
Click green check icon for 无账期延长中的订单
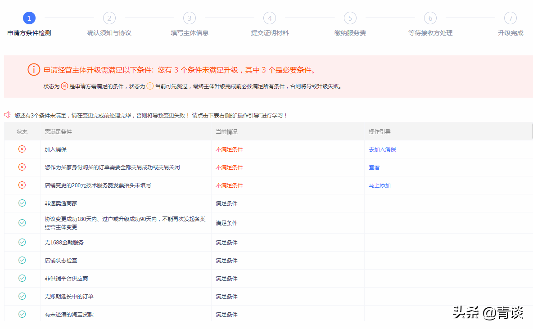(22, 297)
